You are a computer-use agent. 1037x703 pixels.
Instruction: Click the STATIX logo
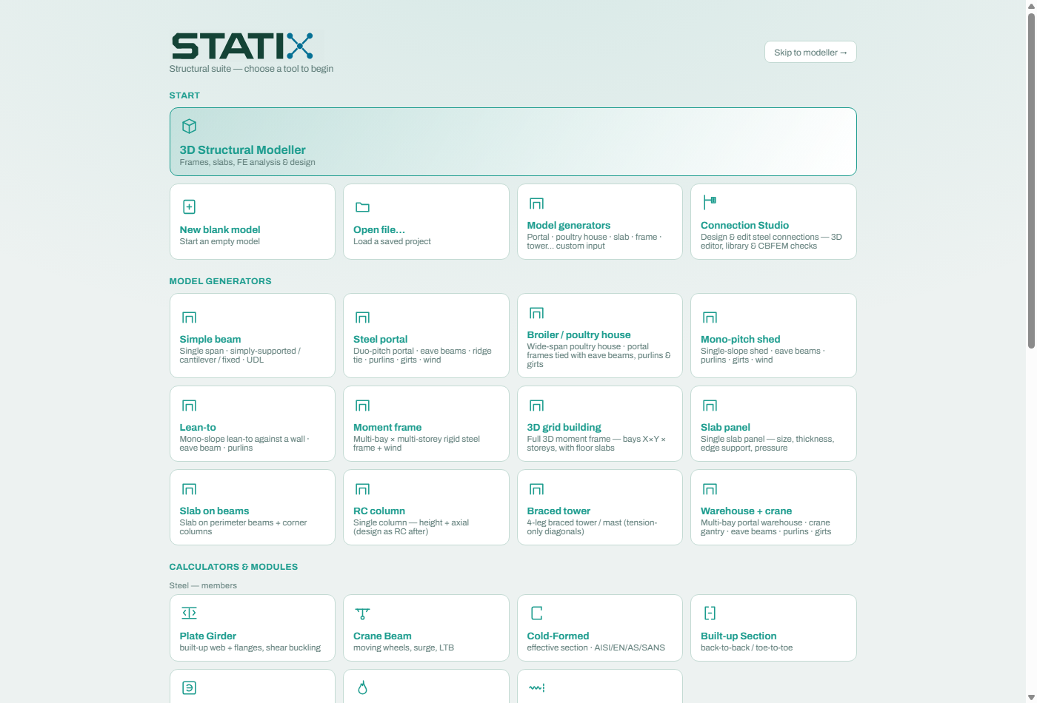(x=243, y=46)
